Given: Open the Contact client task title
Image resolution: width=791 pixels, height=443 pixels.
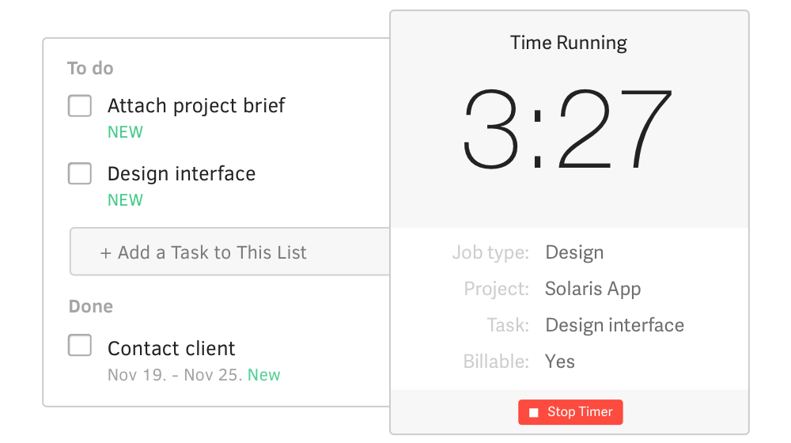Looking at the screenshot, I should click(x=171, y=348).
